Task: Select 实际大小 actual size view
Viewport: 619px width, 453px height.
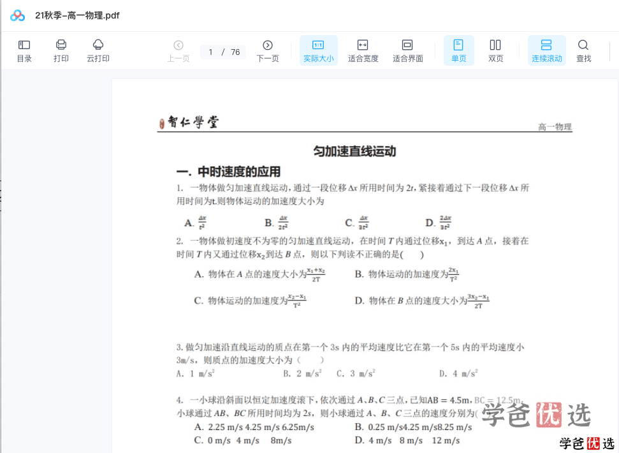Action: 319,50
